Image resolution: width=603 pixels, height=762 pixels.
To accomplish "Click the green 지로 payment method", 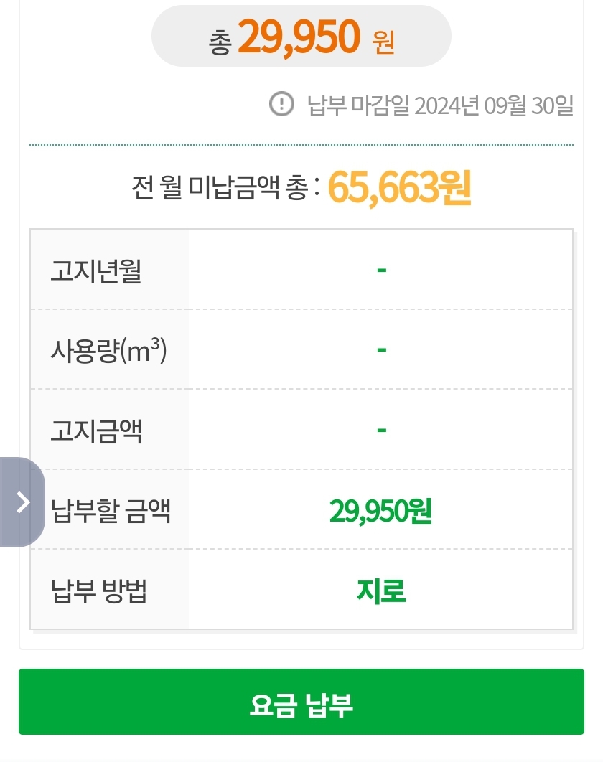I will pos(381,591).
